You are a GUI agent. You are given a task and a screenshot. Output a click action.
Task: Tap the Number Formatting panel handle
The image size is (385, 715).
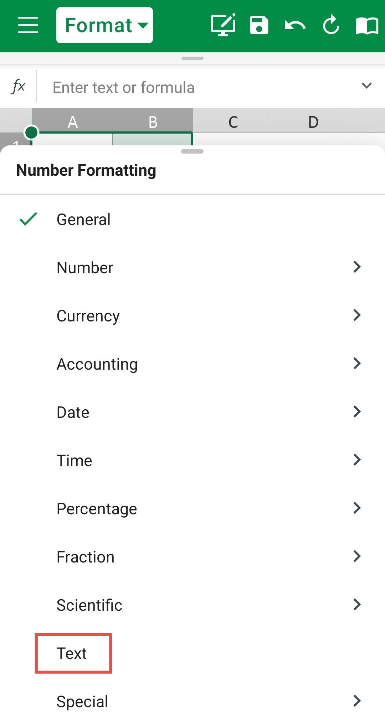[192, 151]
